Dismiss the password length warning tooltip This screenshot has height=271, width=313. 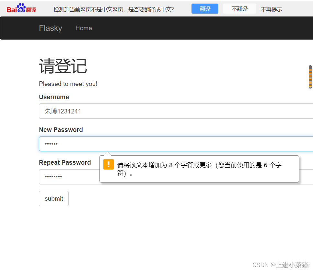(199, 169)
